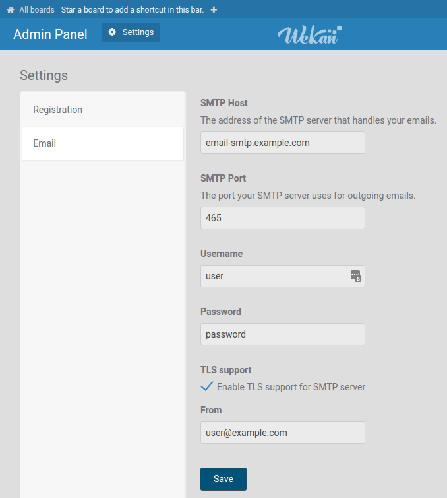Click 'Star a board' shortcut hint text
The image size is (447, 498).
click(x=132, y=10)
